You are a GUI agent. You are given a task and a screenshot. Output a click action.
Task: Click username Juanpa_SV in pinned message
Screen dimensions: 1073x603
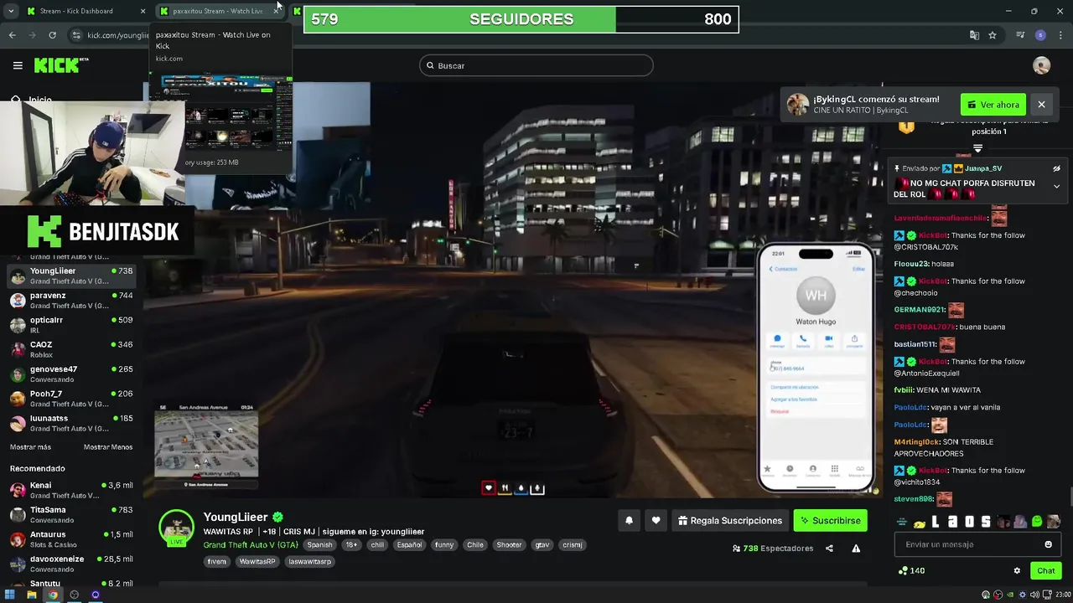click(x=983, y=168)
